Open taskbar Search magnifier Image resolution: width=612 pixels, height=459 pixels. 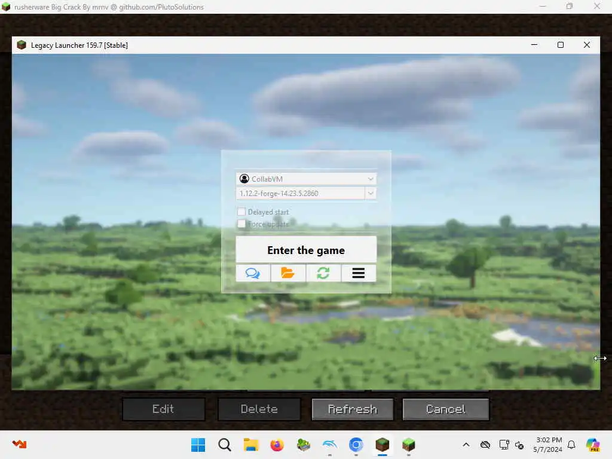pyautogui.click(x=225, y=445)
